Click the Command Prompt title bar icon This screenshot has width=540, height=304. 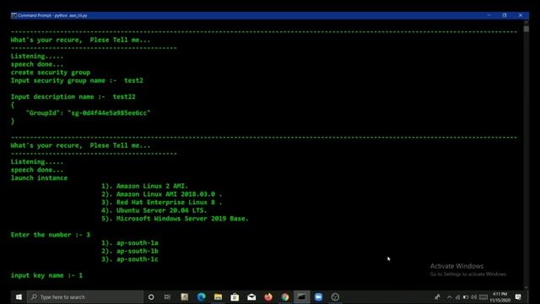[x=13, y=15]
